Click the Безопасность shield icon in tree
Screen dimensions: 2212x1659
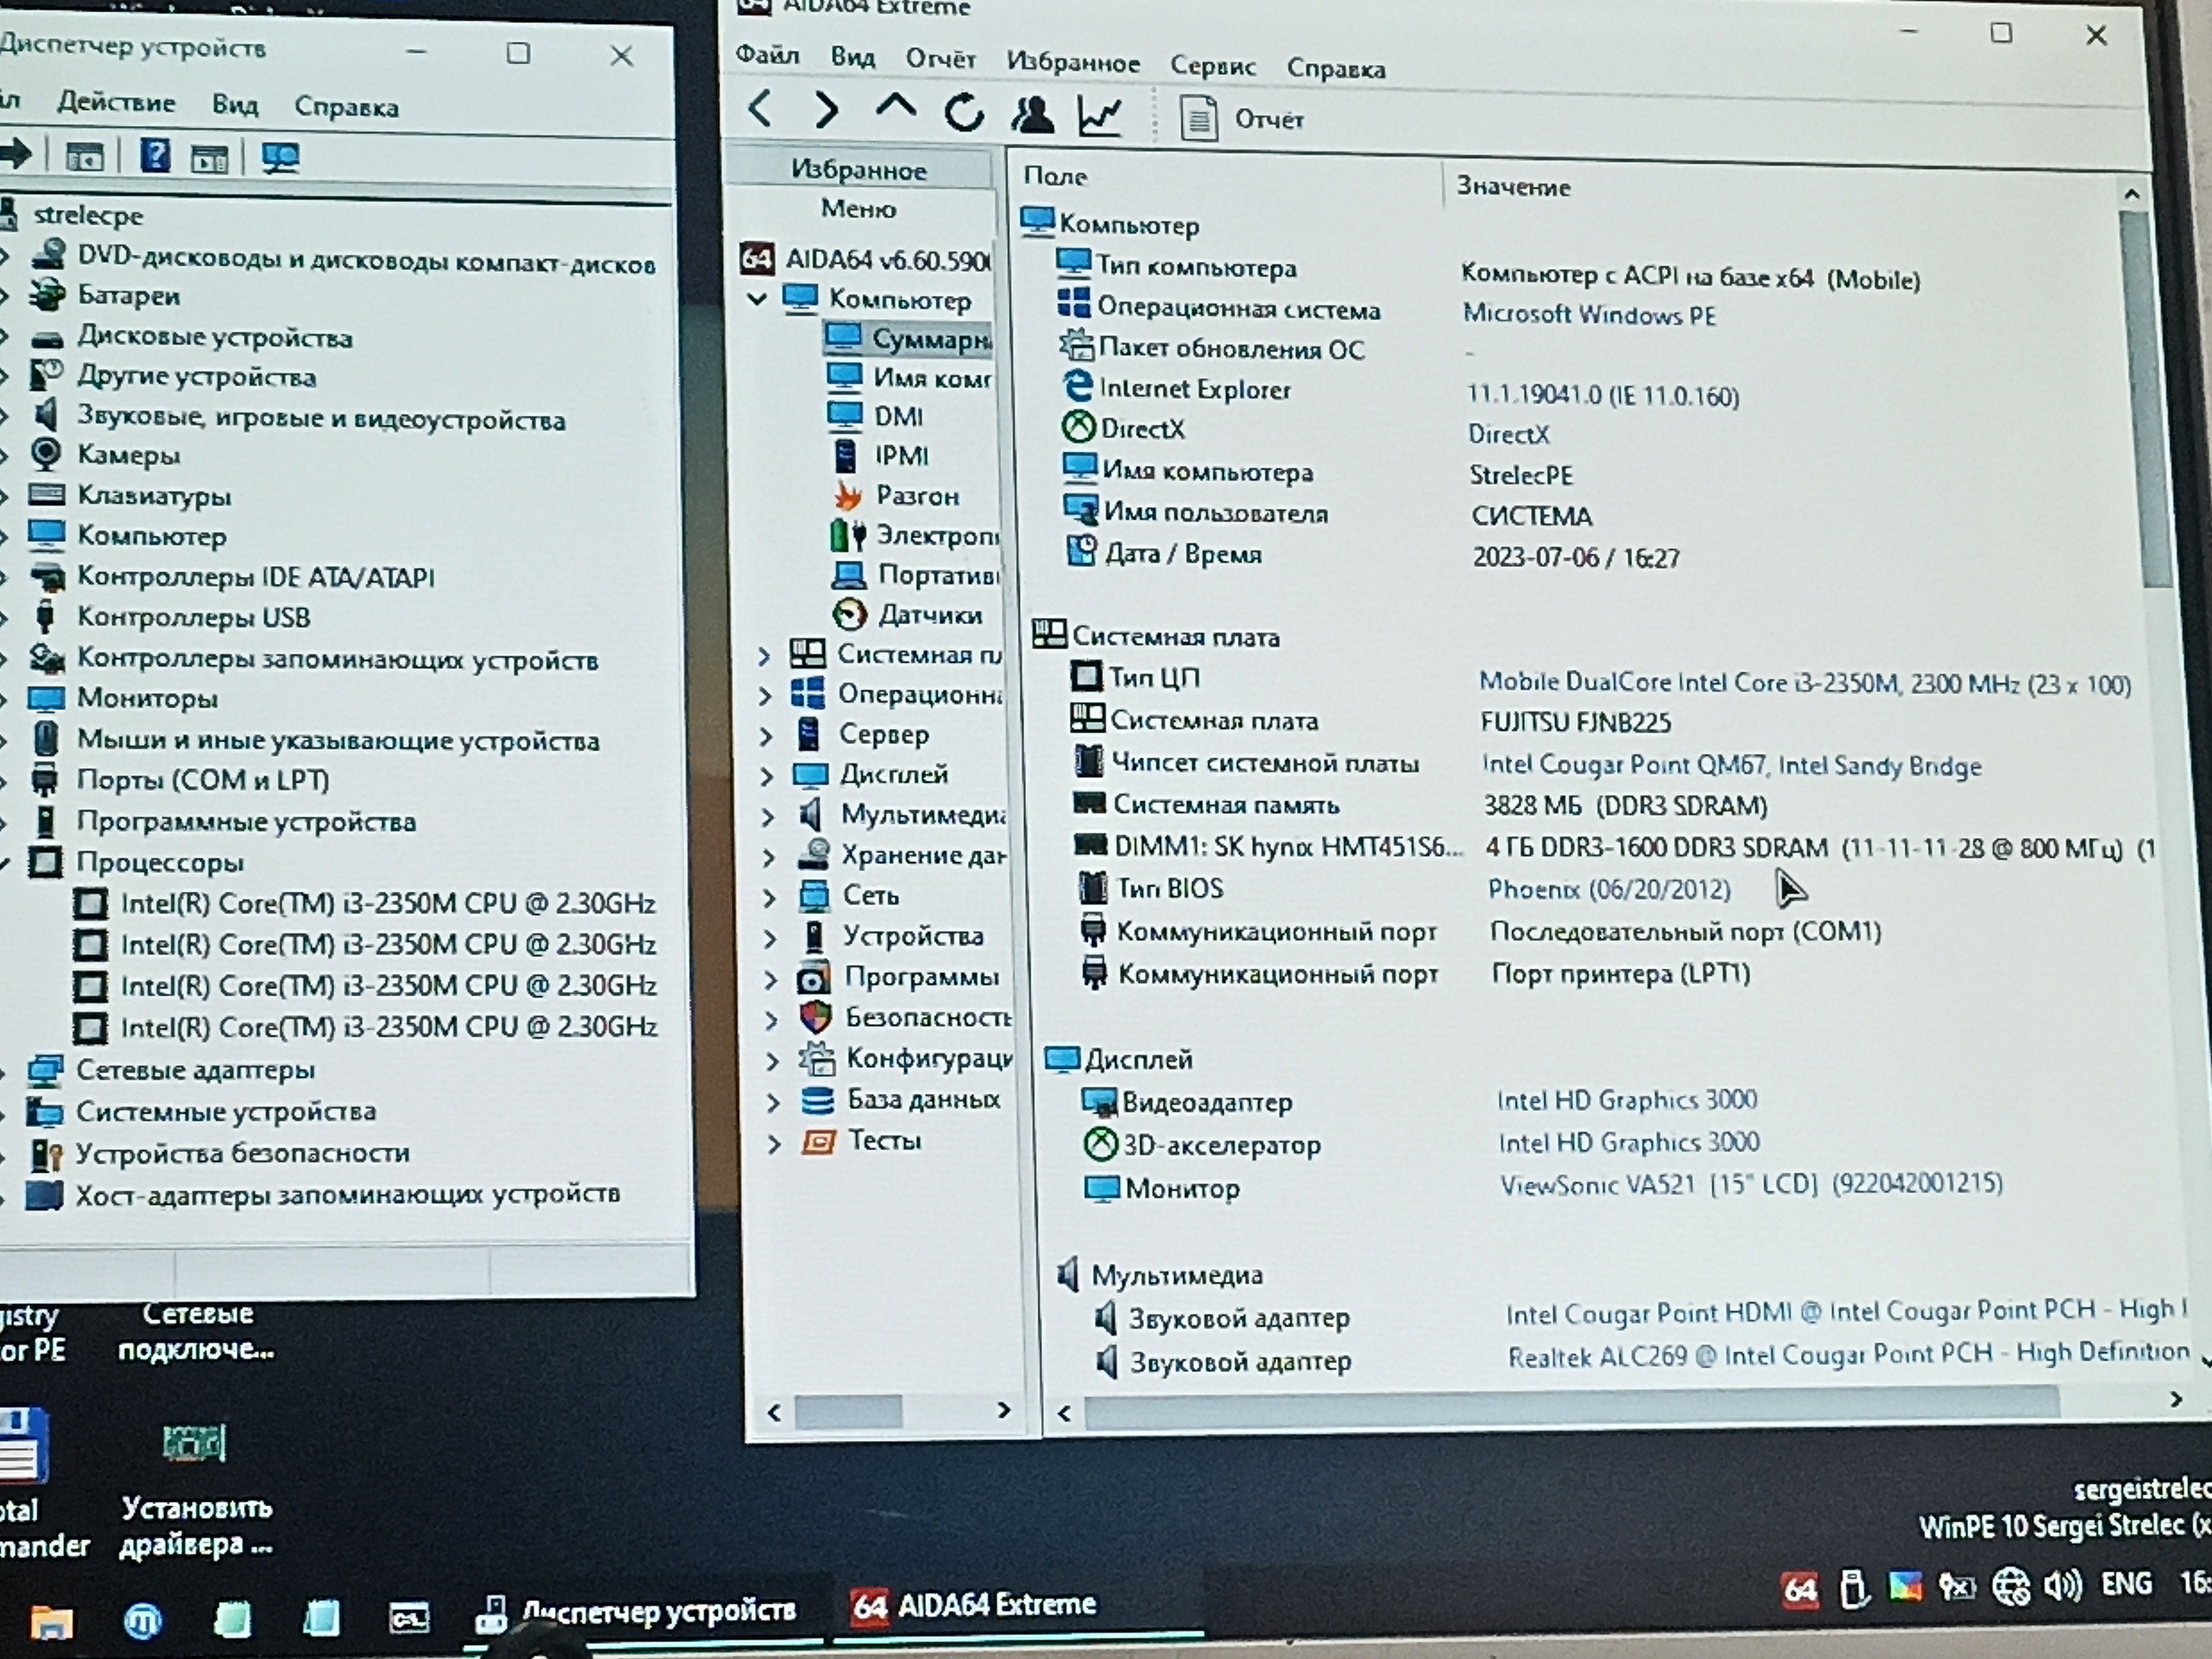[816, 1018]
